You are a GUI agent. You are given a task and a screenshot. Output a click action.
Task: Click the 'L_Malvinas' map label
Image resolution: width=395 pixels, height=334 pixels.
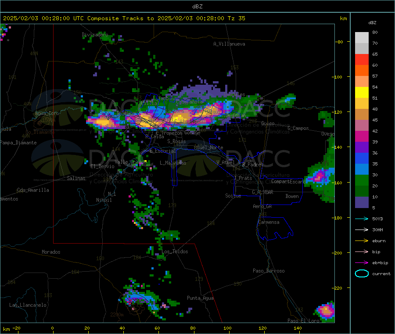pos(173,163)
